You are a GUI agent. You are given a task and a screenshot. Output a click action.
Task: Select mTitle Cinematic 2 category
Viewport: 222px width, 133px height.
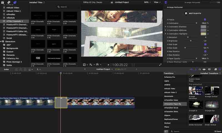[x=15, y=21]
